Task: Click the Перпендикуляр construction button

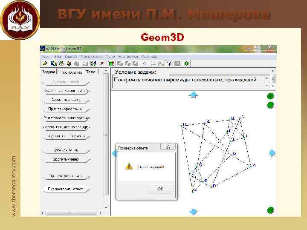Action: [65, 127]
